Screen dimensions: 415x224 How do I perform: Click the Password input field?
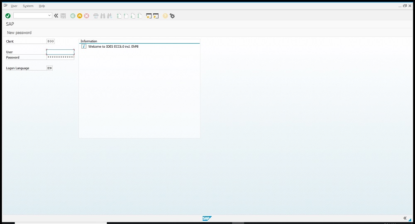(x=60, y=57)
